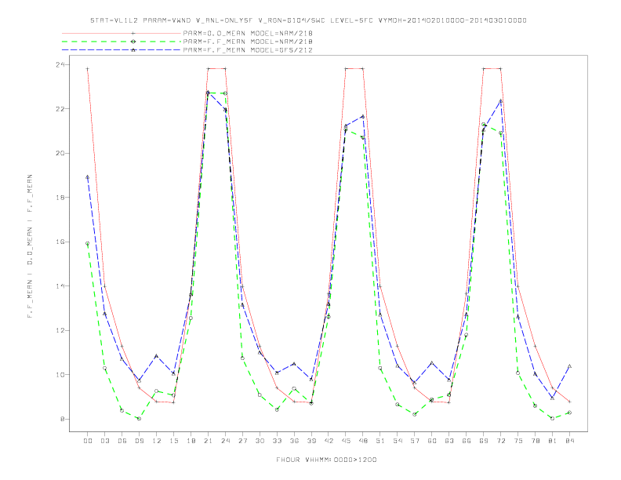This screenshot has height=480, width=621.
Task: Click green circle marker at hour 27
Action: (242, 358)
